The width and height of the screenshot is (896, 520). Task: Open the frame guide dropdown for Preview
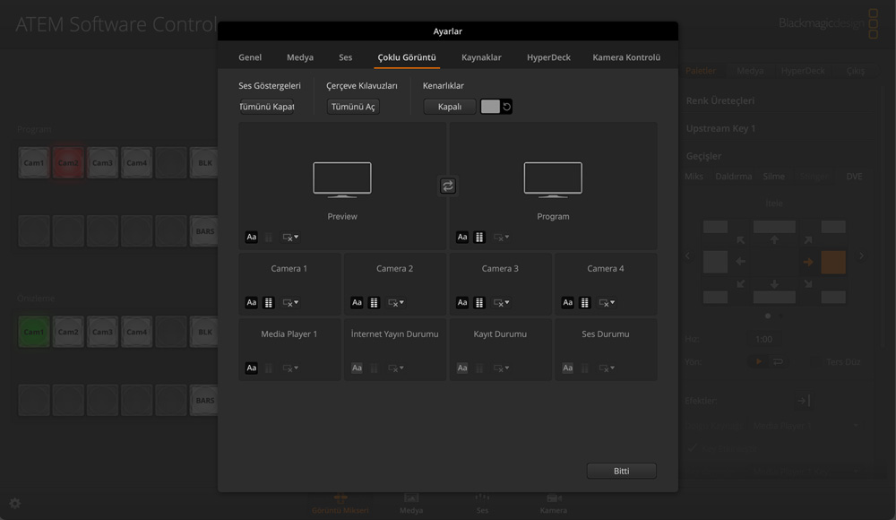point(290,238)
